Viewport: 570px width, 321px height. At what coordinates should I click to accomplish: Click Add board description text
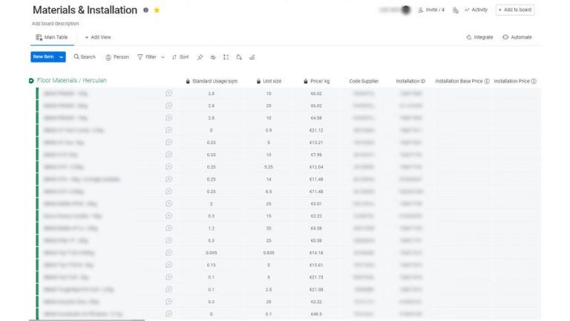coord(55,24)
